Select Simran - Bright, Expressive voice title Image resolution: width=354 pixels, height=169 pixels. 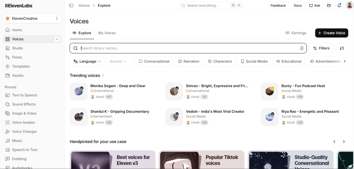click(x=217, y=86)
